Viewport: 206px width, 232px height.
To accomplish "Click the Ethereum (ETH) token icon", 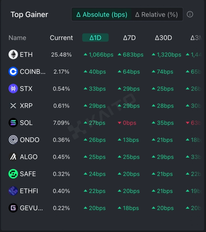I will coord(13,54).
